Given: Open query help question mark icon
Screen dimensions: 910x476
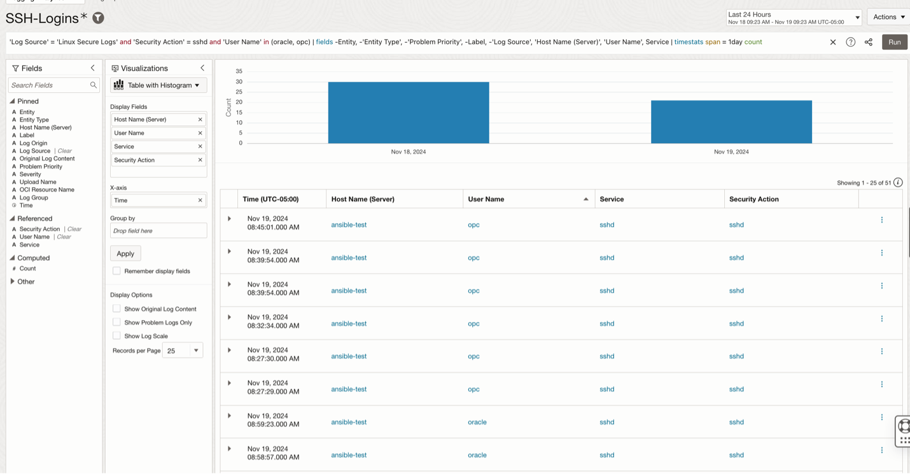Looking at the screenshot, I should point(850,42).
